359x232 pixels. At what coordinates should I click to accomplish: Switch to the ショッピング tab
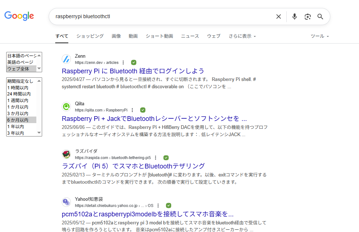[90, 36]
